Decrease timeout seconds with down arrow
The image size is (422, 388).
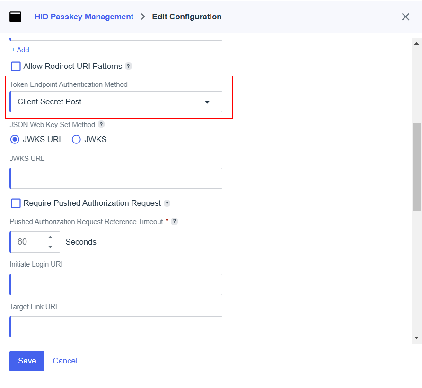point(50,247)
